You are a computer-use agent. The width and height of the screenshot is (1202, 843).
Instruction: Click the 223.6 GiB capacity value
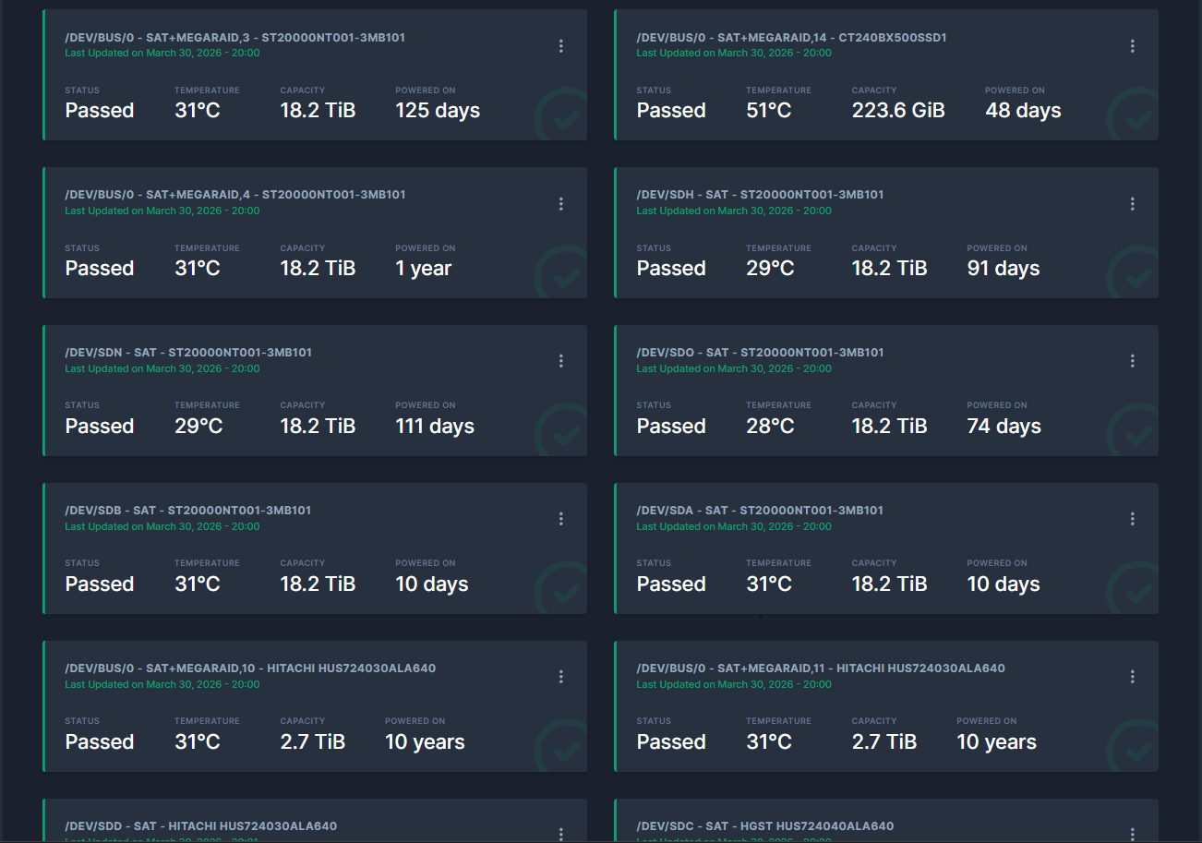click(897, 111)
